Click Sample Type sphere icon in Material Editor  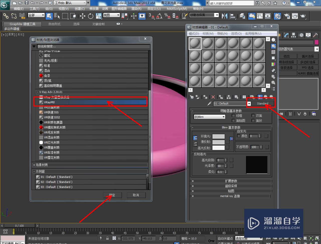(273, 40)
